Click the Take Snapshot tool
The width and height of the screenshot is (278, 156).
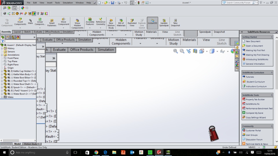point(175,23)
